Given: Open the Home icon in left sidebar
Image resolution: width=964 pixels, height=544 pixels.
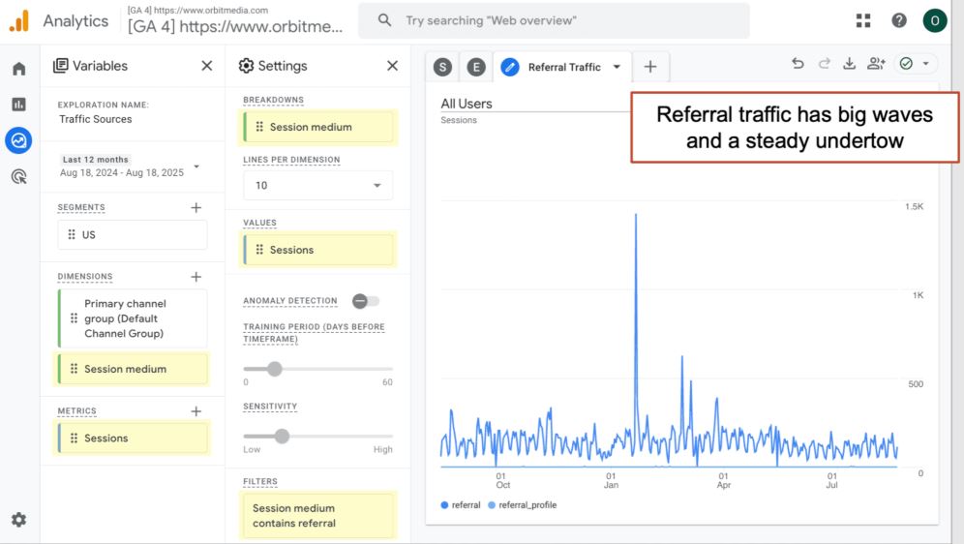Looking at the screenshot, I should click(x=18, y=69).
